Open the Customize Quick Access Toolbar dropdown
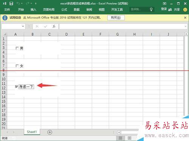The image size is (189, 141). (36, 3)
